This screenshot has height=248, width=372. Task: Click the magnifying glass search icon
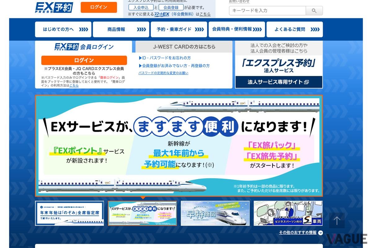314,11
